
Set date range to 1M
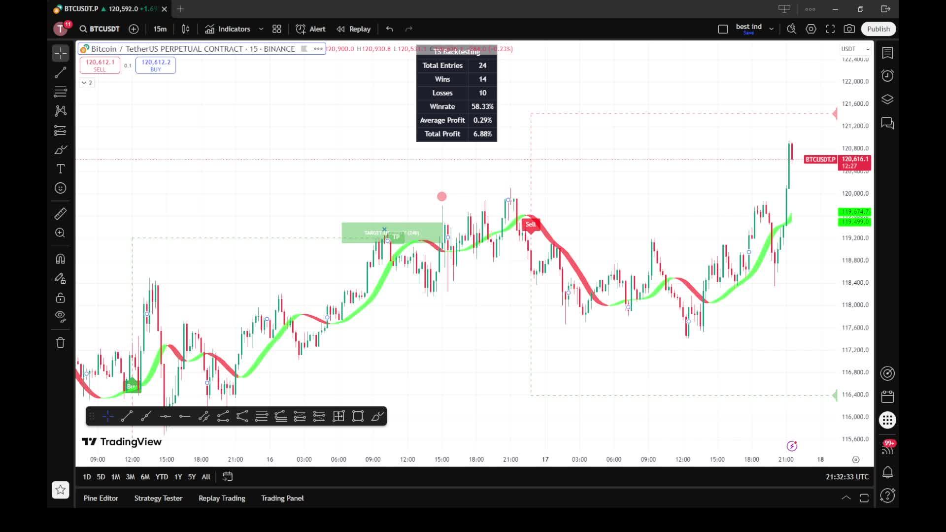115,477
